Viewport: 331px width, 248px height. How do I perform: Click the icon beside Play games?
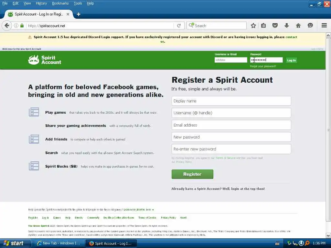(34, 112)
